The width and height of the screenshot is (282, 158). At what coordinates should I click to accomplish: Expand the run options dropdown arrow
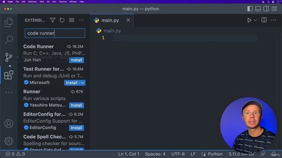[x=256, y=20]
